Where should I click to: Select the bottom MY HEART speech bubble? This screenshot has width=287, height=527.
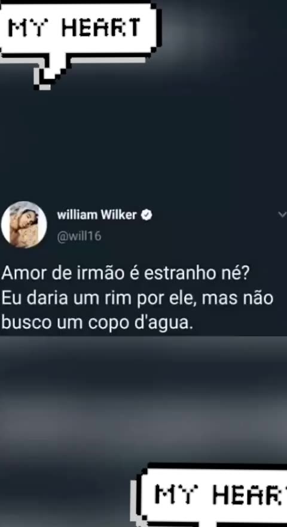tap(212, 495)
